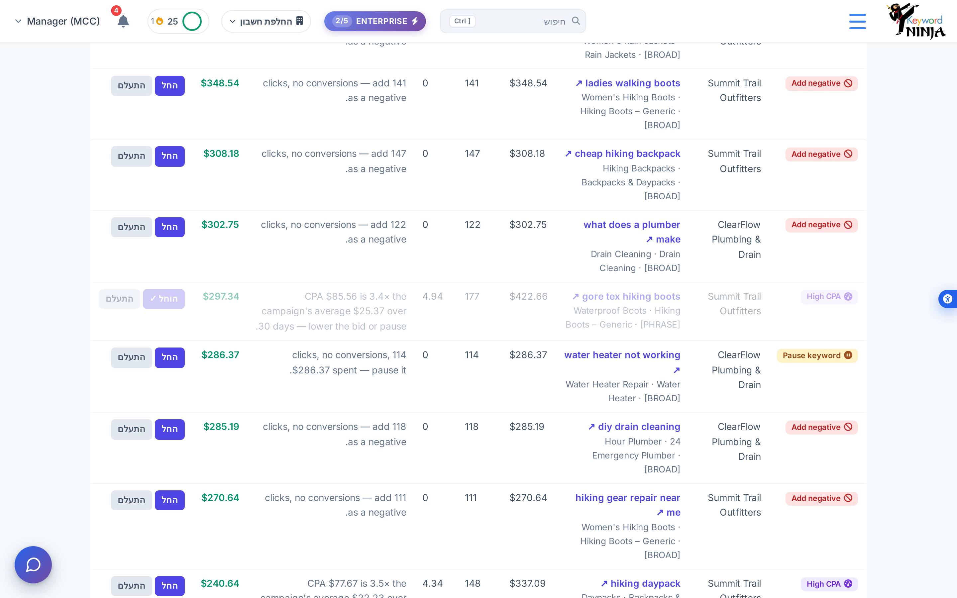Dismiss the cheap hiking backpack recommendation
Screen dimensions: 957x598
click(131, 156)
